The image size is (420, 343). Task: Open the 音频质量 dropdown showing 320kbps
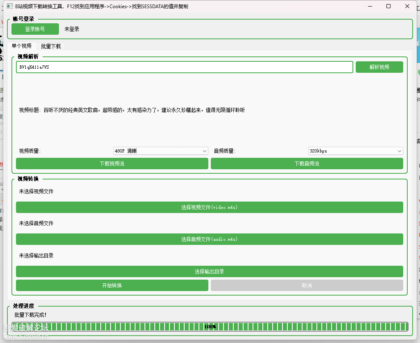tap(355, 151)
